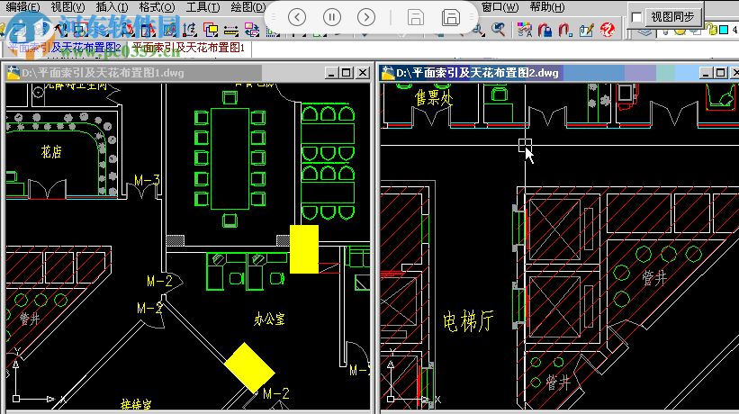Select the 接待室 room label

(136, 404)
